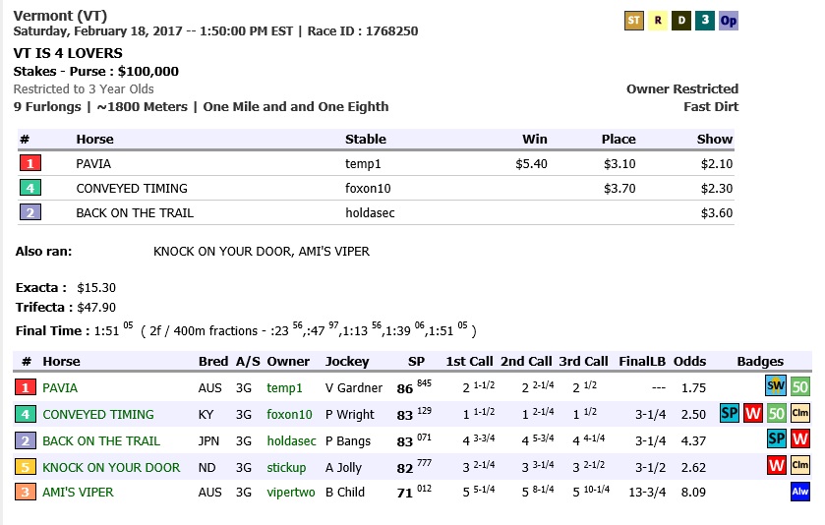Open AMI'S VIPER horse link
The image size is (825, 525).
coord(78,493)
